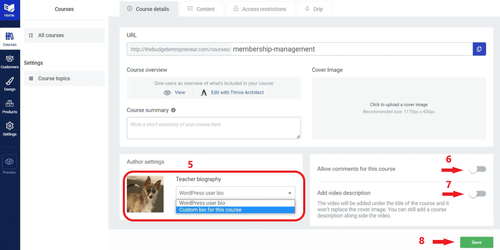Enable the Add video description switch
500x250 pixels.
point(478,194)
